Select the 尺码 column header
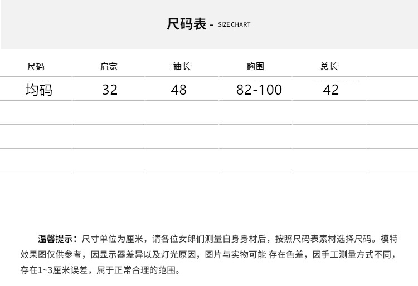The height and width of the screenshot is (286, 418). (x=36, y=66)
